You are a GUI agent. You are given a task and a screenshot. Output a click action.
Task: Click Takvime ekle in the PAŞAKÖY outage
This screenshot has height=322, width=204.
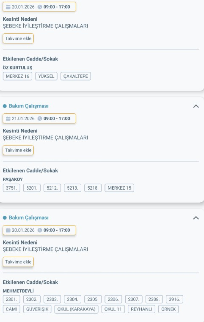[x=18, y=150]
